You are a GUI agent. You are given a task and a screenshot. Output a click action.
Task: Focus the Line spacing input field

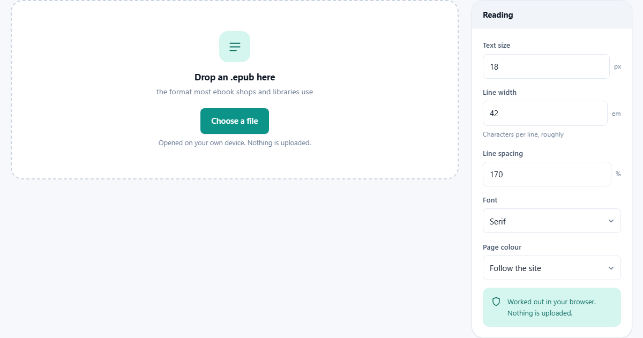547,174
